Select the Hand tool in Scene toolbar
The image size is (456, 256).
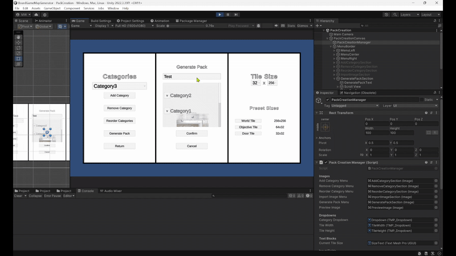18,37
